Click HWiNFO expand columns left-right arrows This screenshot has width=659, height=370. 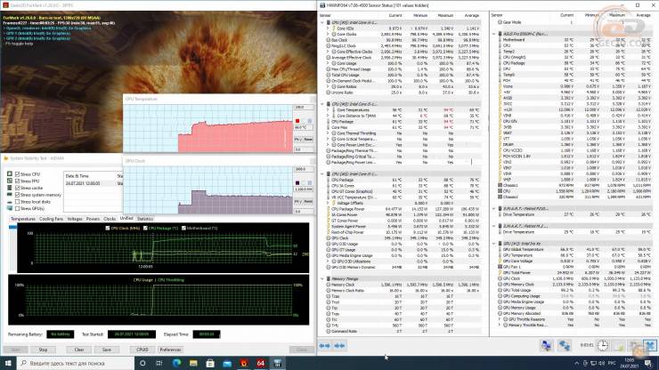[324, 346]
